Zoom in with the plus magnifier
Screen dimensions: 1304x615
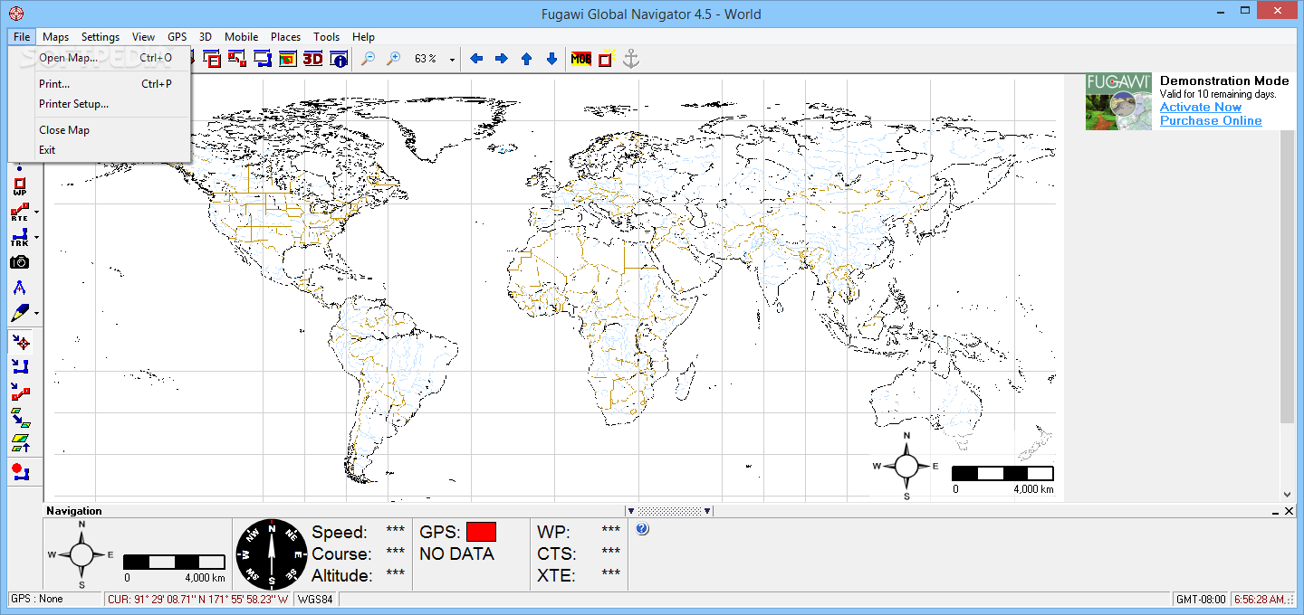393,59
